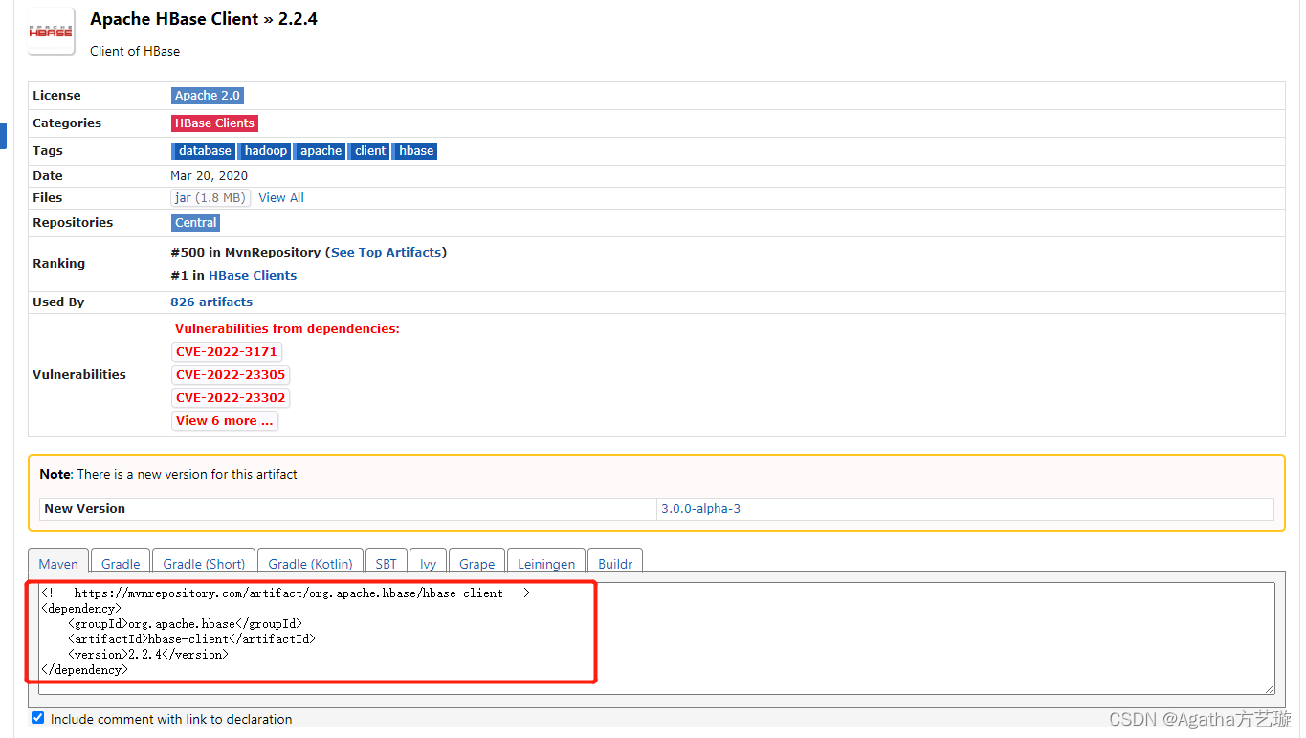Open See Top Artifacts link
The width and height of the screenshot is (1306, 738).
[387, 253]
